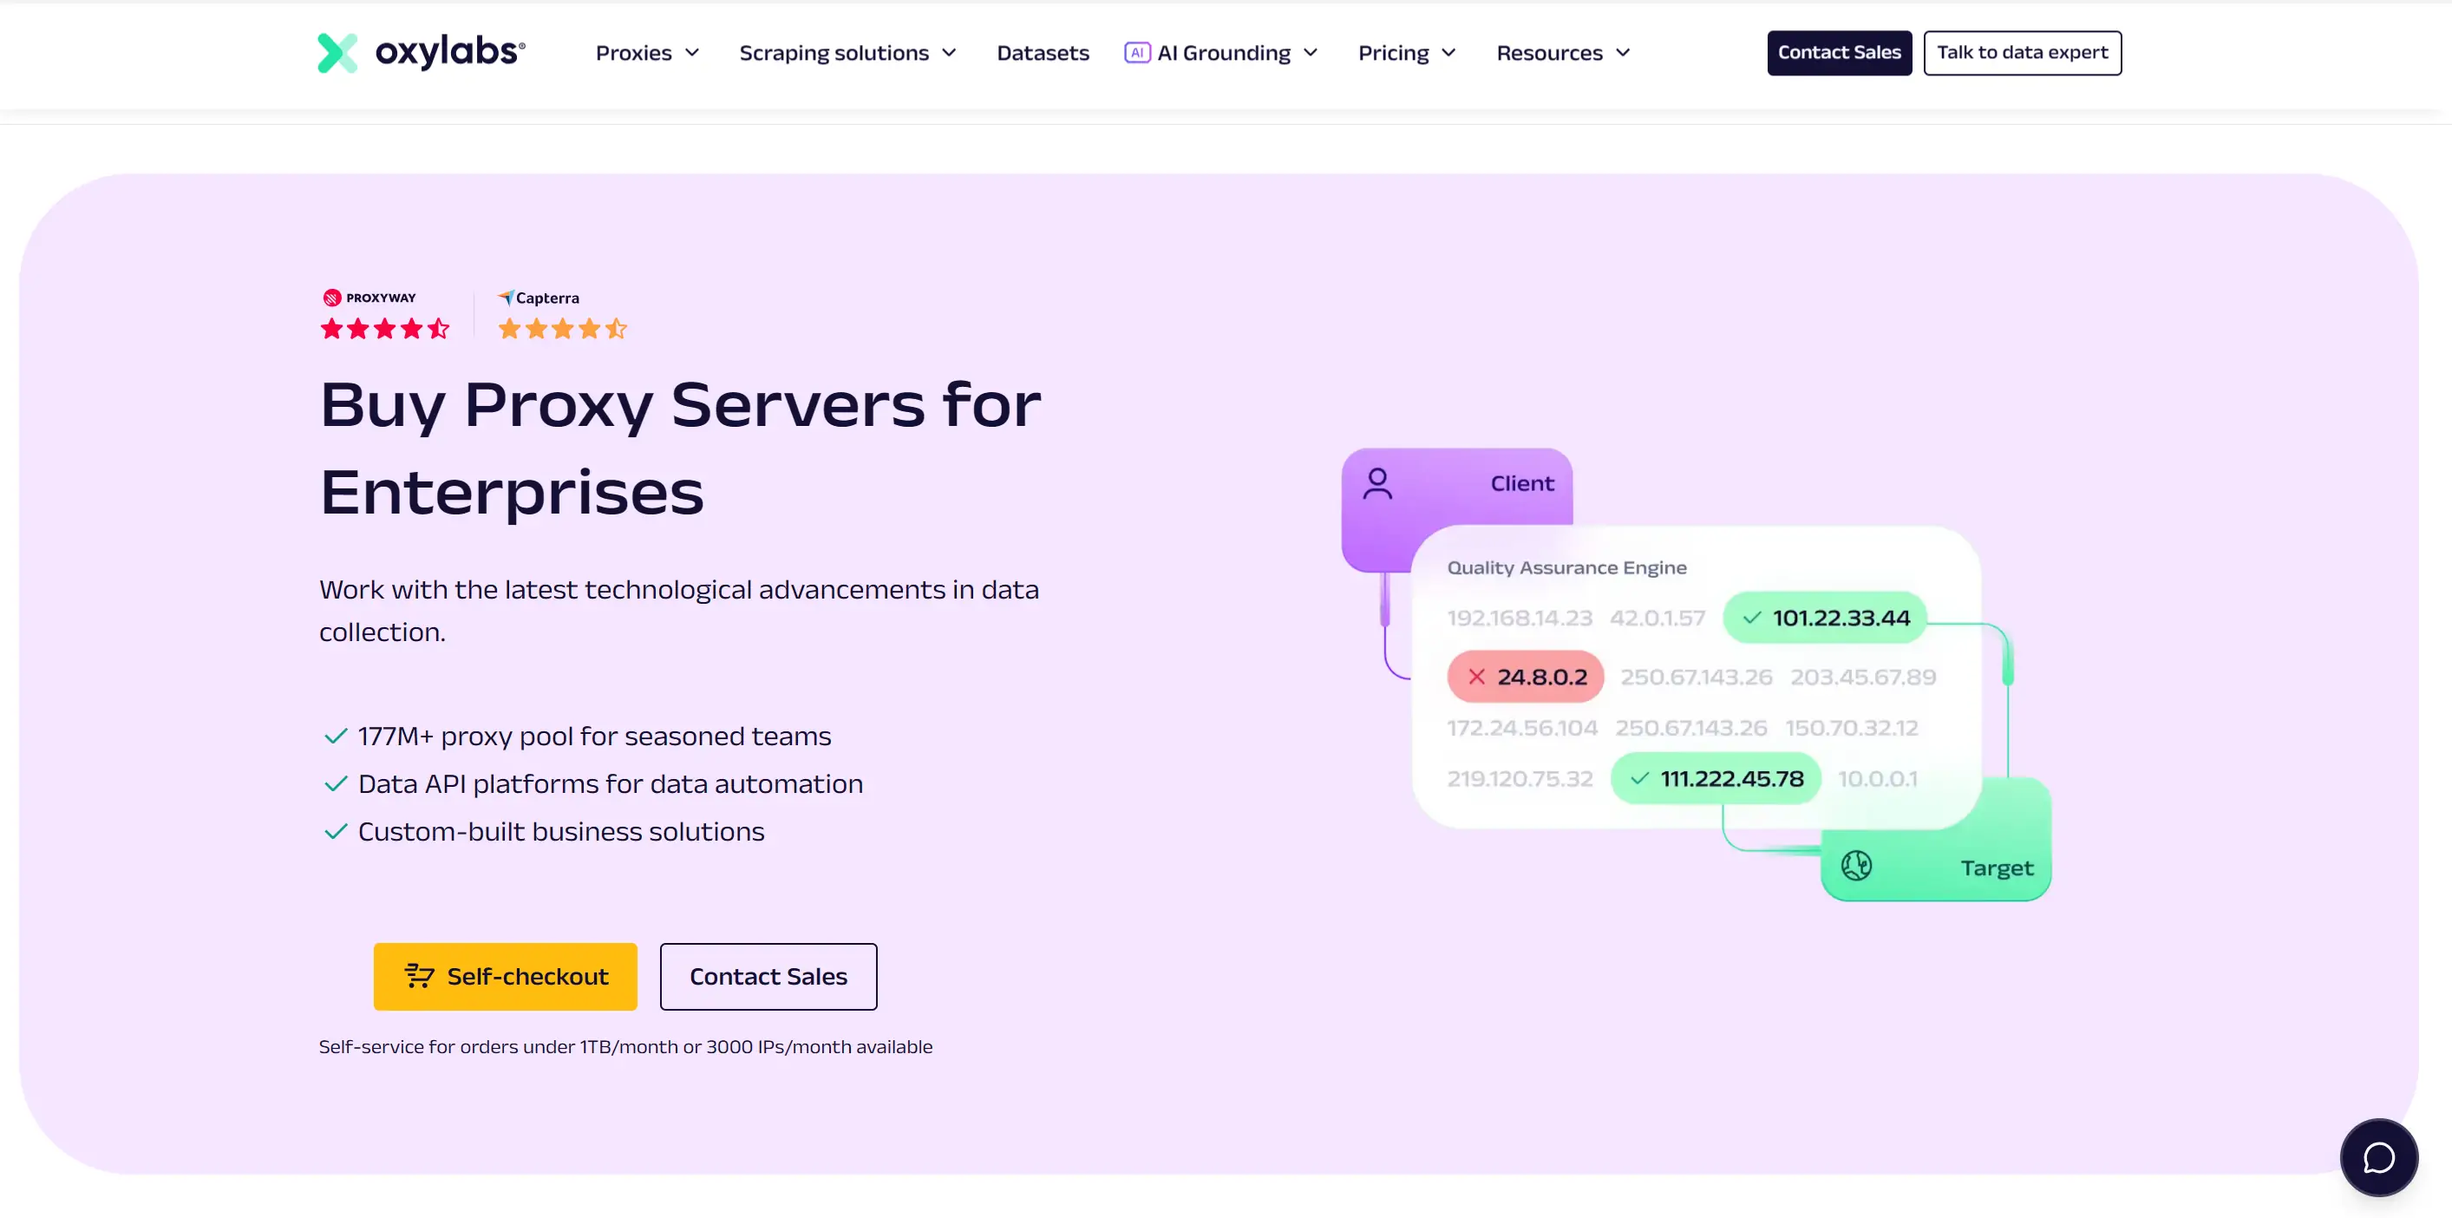Click the 42.0.1.57 IP address
2452x1218 pixels.
(x=1658, y=618)
